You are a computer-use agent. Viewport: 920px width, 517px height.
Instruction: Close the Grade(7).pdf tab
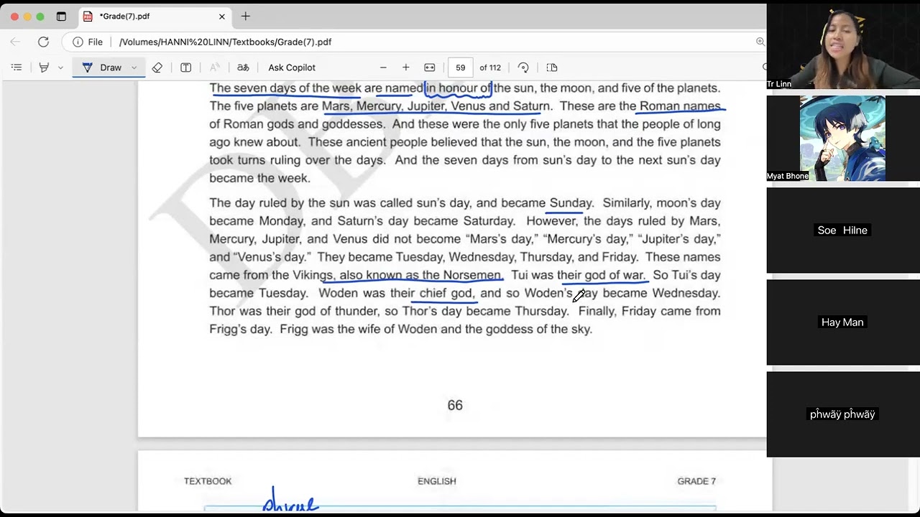[x=222, y=16]
